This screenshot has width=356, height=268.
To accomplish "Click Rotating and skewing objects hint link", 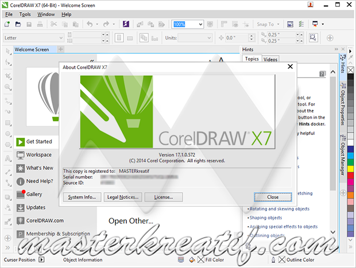I will pos(280,209).
